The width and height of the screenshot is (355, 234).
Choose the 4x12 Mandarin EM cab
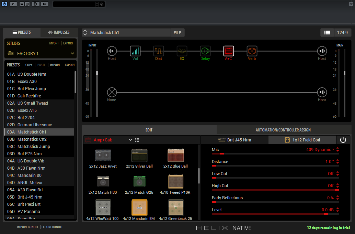(139, 210)
